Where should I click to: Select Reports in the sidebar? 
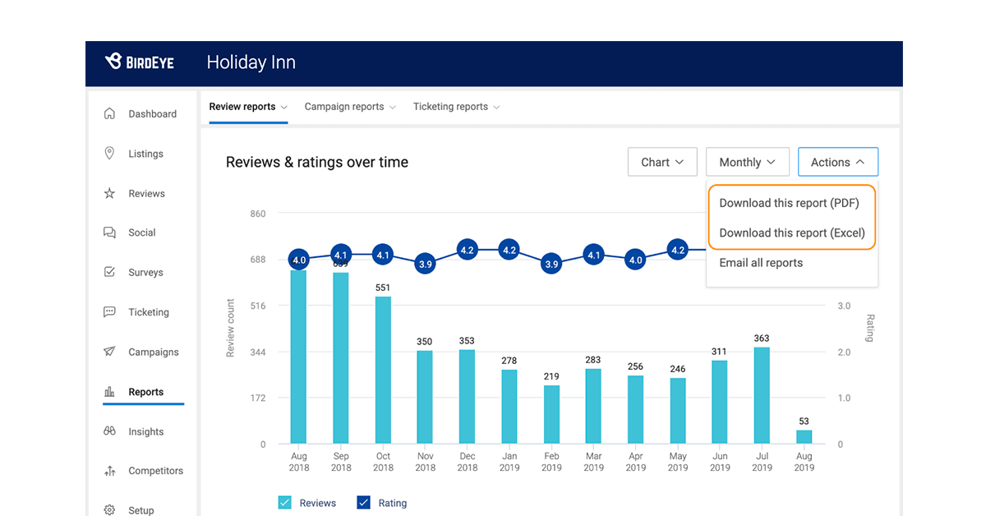145,392
